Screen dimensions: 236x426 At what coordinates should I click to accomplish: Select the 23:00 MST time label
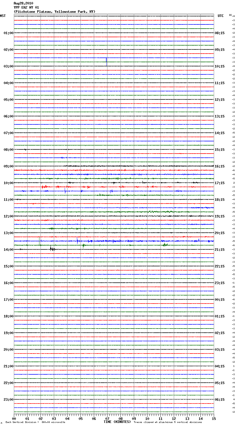click(9, 400)
